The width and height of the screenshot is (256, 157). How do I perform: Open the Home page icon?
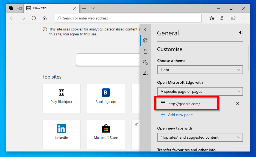coord(45,18)
